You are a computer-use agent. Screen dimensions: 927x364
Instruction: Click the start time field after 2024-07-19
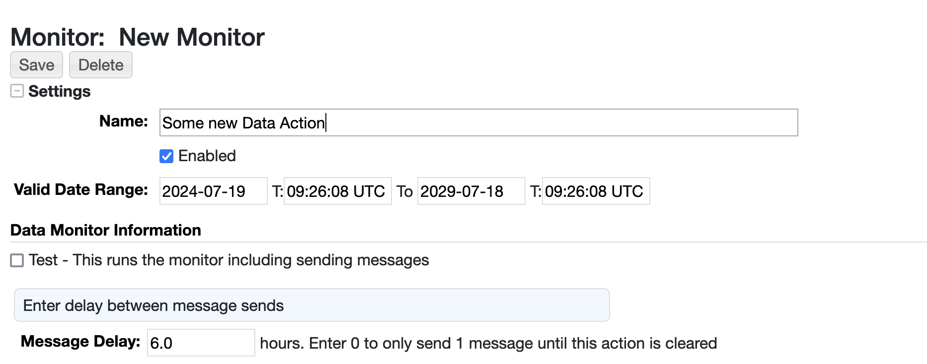pyautogui.click(x=337, y=191)
